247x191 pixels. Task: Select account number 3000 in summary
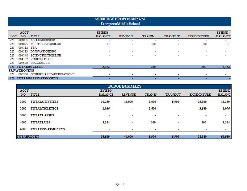tap(23, 115)
